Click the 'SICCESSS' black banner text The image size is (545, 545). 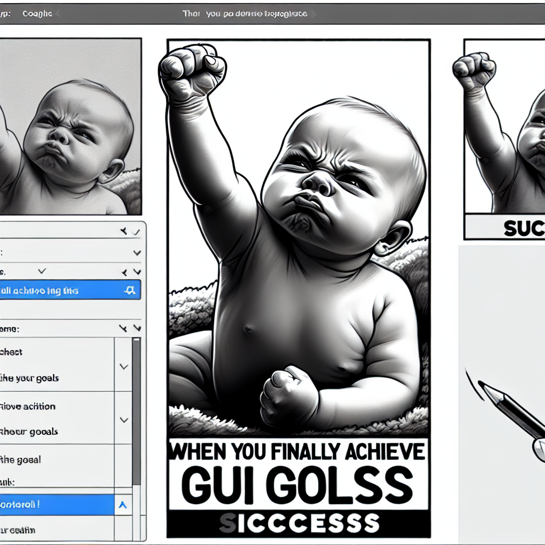click(x=299, y=523)
